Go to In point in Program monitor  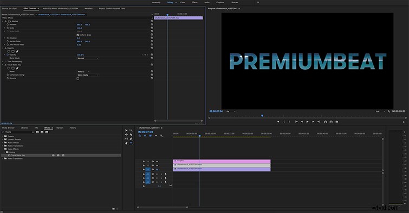coord(296,122)
